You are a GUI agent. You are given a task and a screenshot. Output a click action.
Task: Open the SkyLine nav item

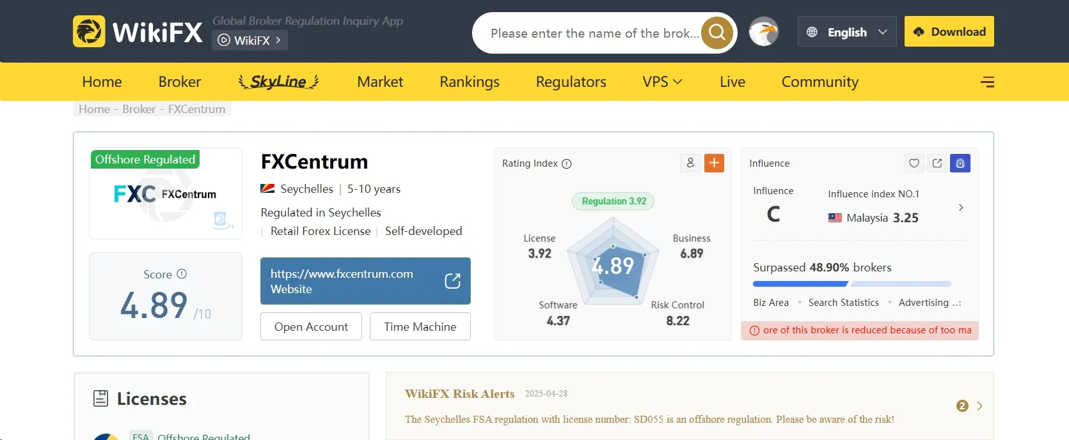tap(278, 82)
